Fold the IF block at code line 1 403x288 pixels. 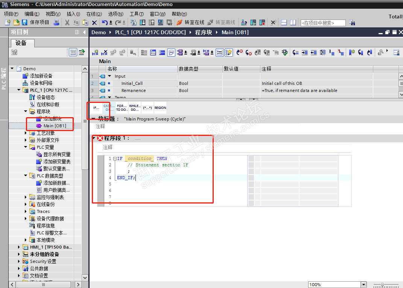click(115, 158)
